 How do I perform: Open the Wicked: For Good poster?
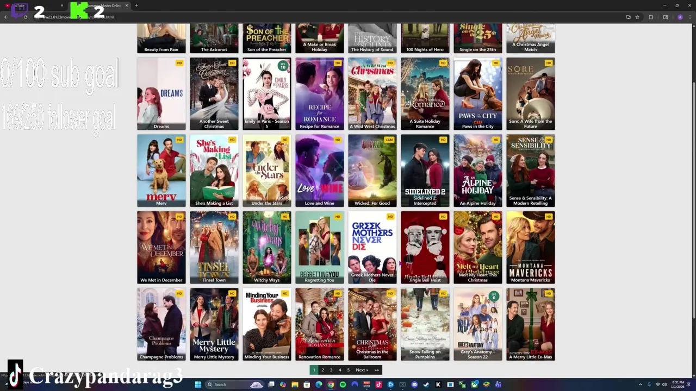coord(372,171)
